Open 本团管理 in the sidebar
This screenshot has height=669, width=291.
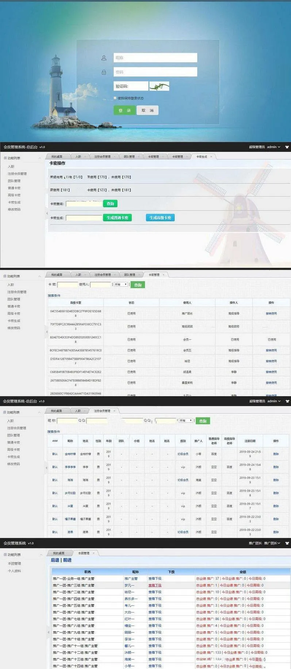14,563
